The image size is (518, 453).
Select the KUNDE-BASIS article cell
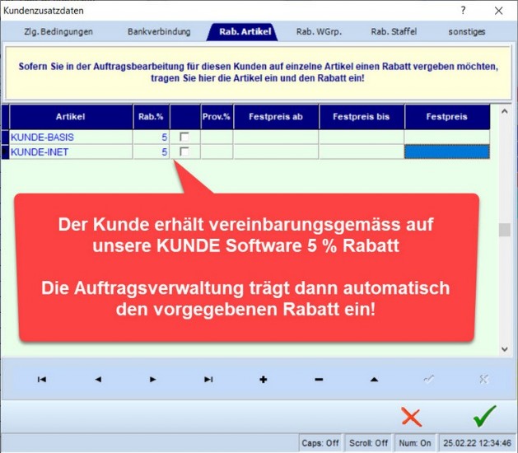coord(70,137)
